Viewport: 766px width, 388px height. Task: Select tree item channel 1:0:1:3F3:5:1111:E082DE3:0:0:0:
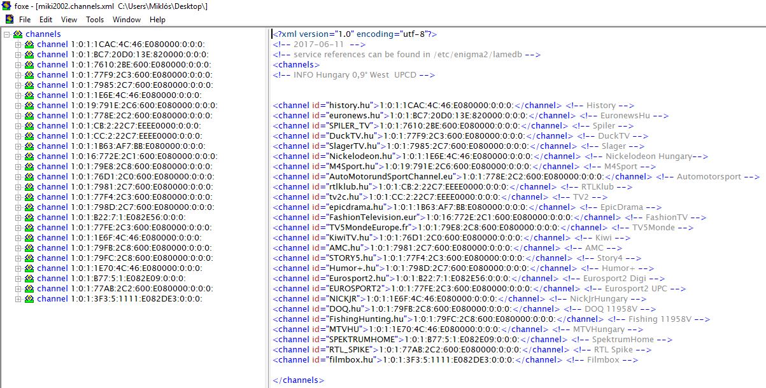(x=120, y=299)
